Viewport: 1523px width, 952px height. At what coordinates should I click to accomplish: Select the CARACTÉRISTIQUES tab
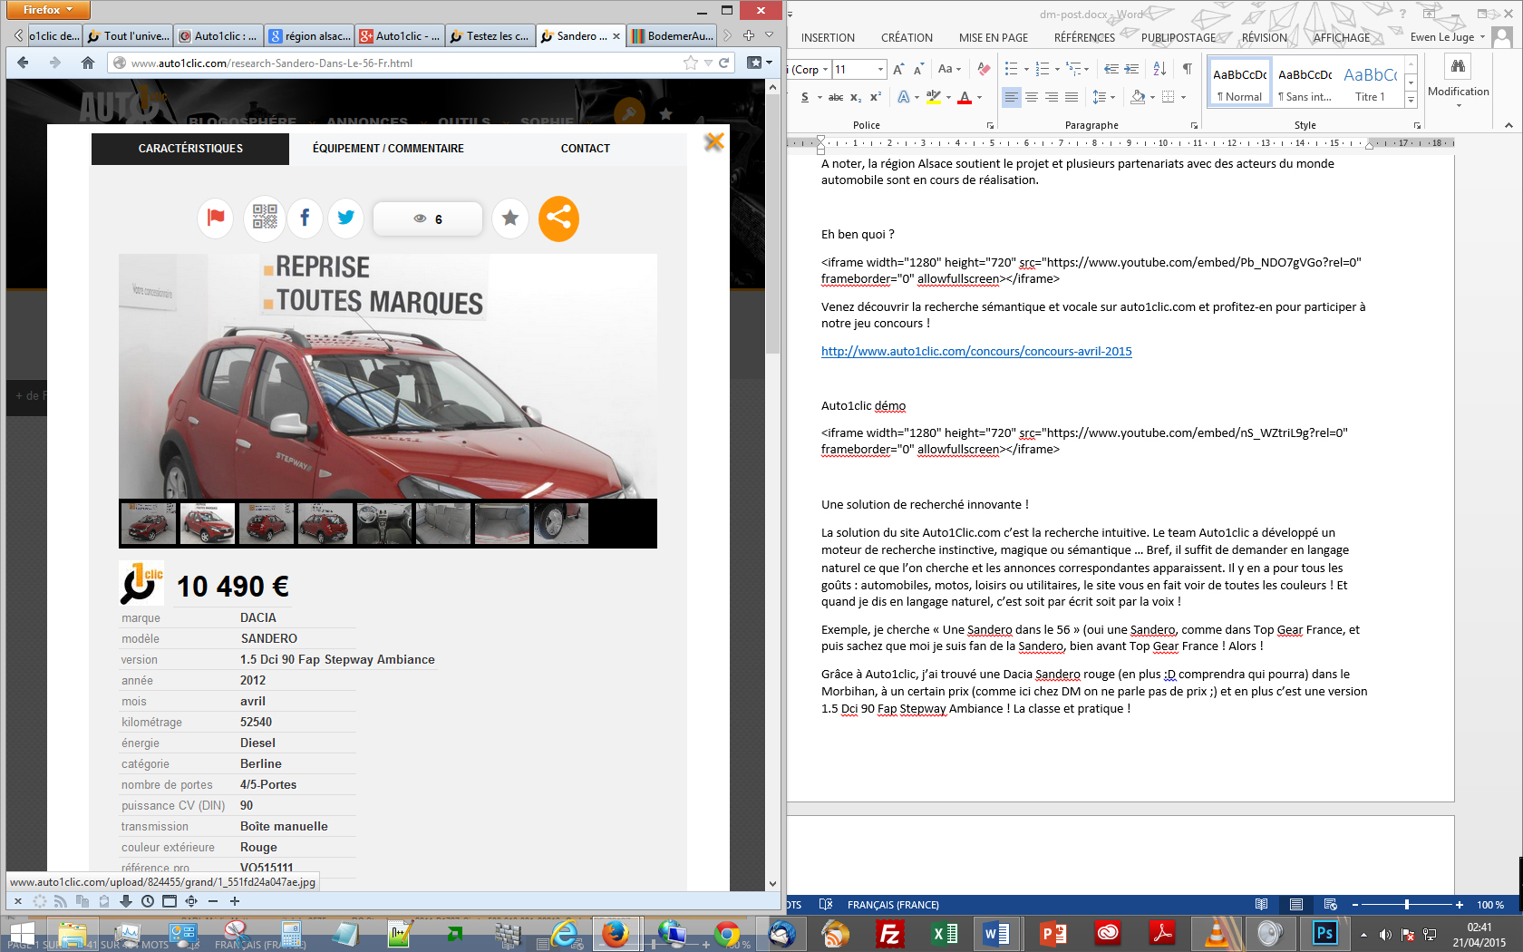(x=190, y=149)
